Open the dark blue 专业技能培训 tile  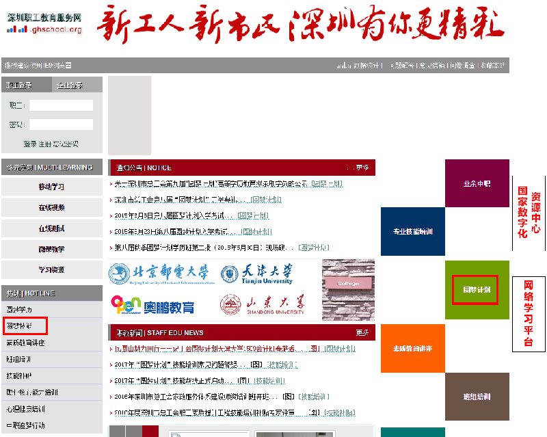[412, 231]
